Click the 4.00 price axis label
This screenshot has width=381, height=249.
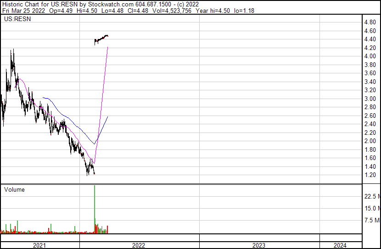[370, 56]
